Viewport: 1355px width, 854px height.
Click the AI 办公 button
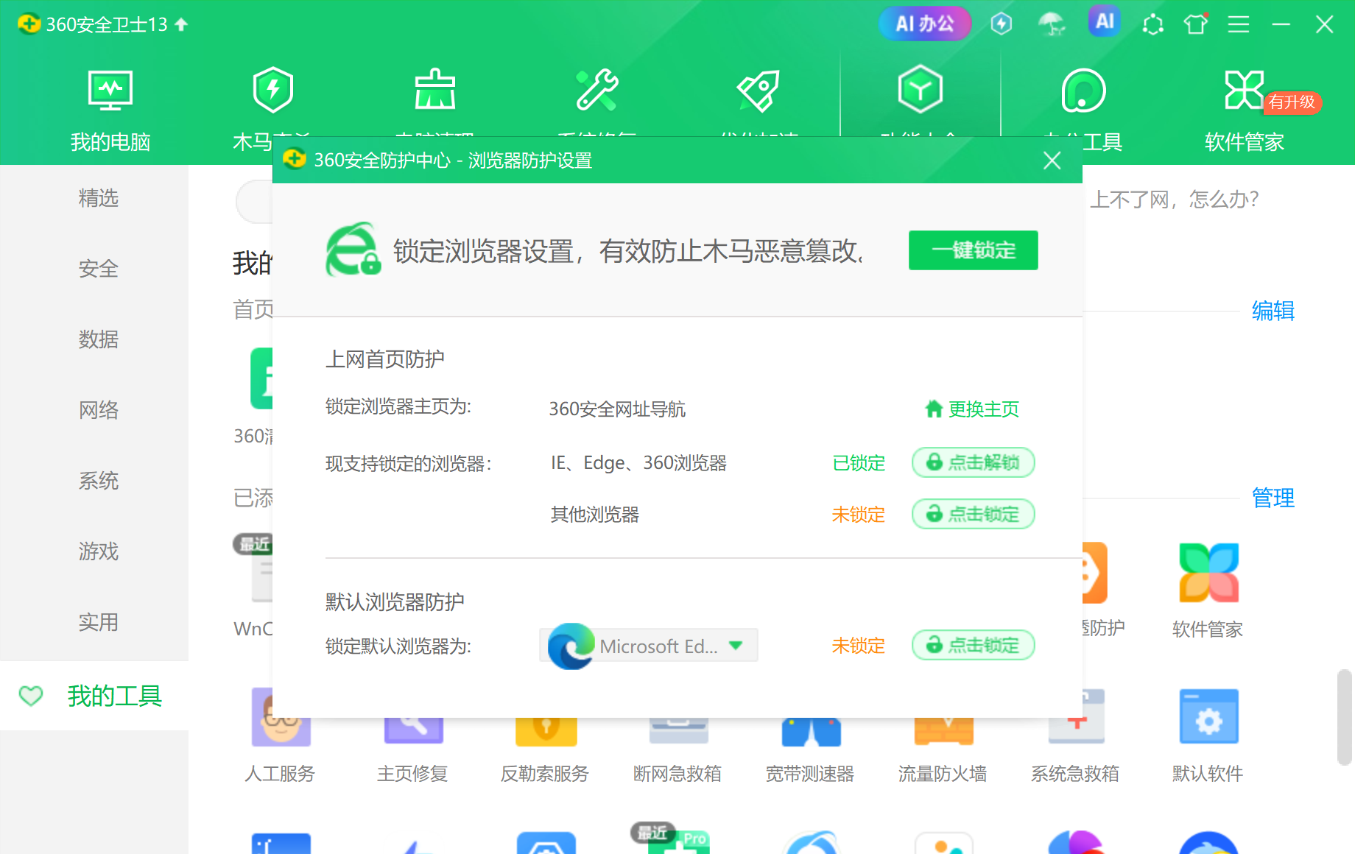click(x=924, y=24)
